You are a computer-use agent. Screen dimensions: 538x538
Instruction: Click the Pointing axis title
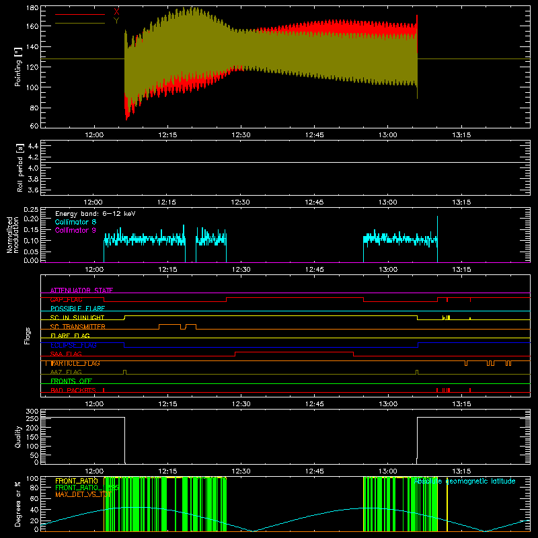coord(18,67)
